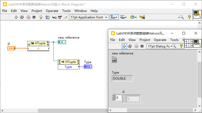Click d input row of constructor node
202x113 pixels.
tap(38, 48)
